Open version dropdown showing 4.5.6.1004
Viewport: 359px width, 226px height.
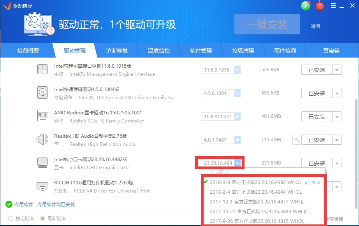coord(238,93)
